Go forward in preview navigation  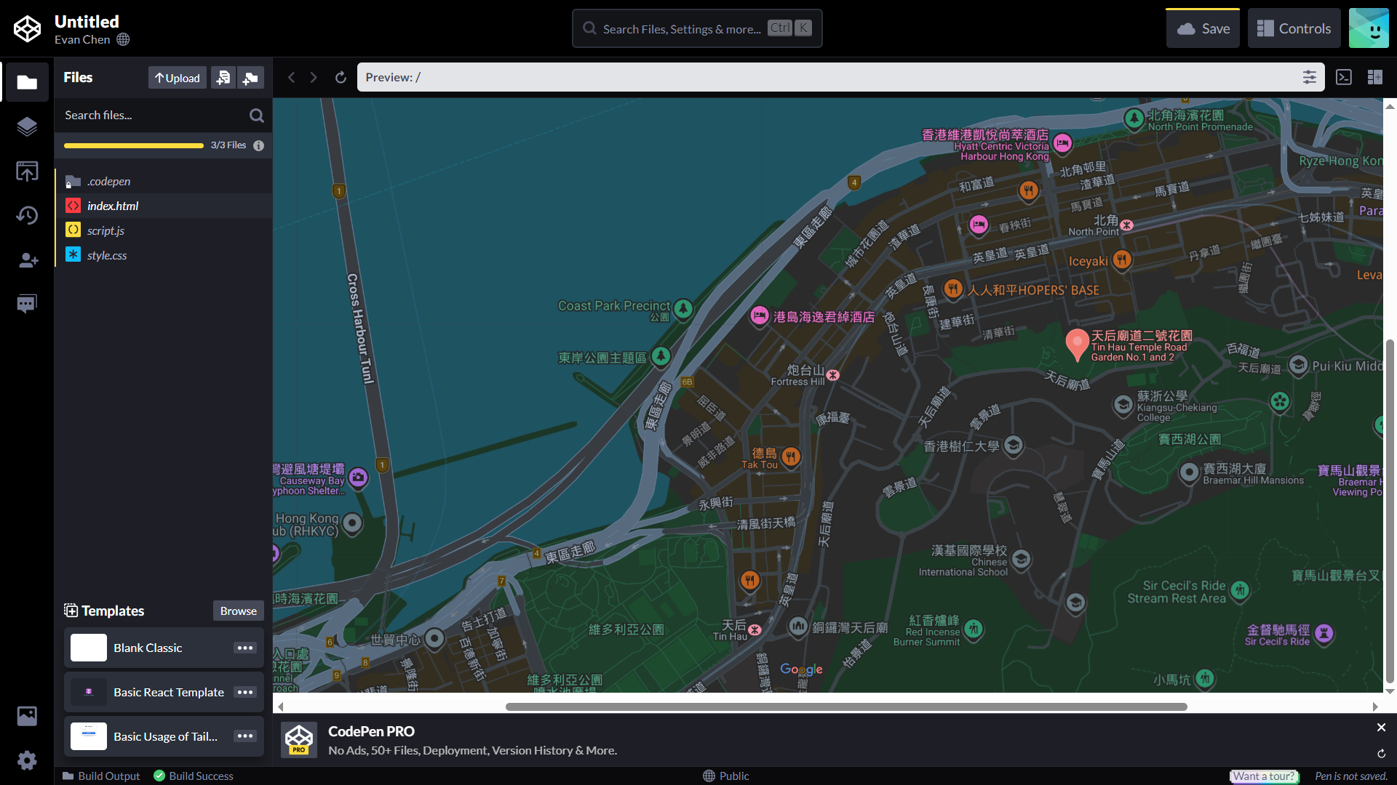coord(314,77)
